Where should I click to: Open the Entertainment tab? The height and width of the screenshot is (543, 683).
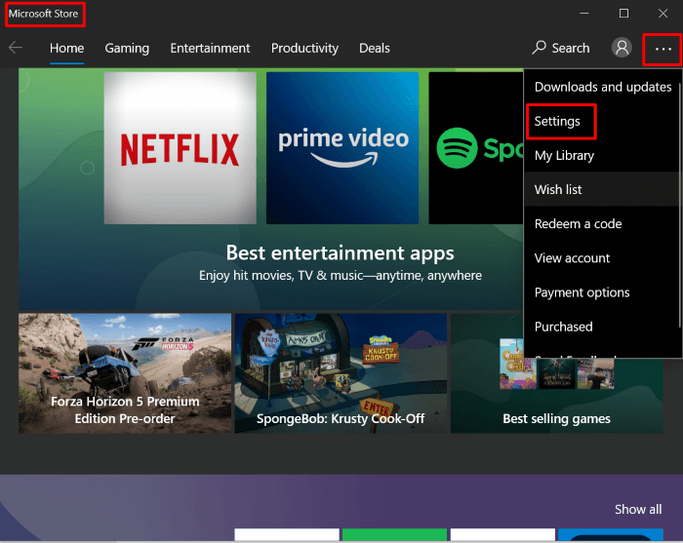tap(210, 48)
